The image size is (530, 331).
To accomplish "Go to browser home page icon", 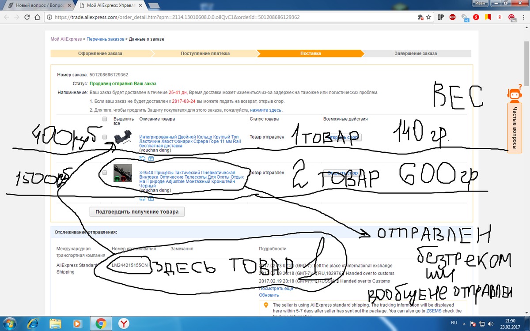I will click(x=38, y=17).
